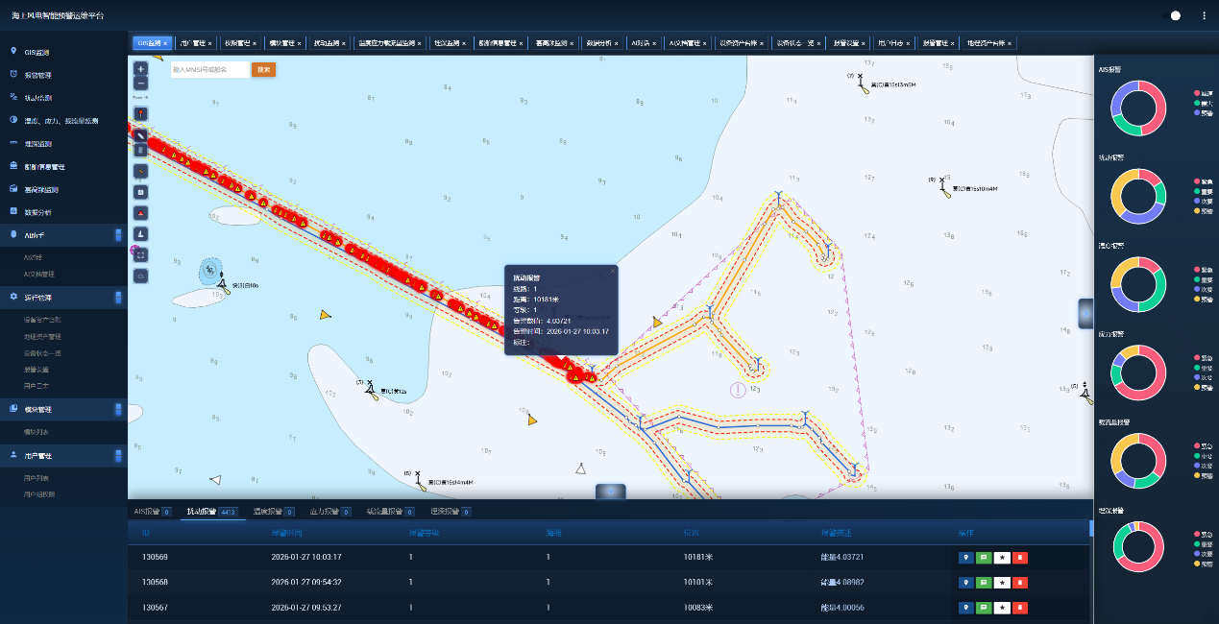Select the red pin marker map tool
The height and width of the screenshot is (624, 1219).
point(141,113)
